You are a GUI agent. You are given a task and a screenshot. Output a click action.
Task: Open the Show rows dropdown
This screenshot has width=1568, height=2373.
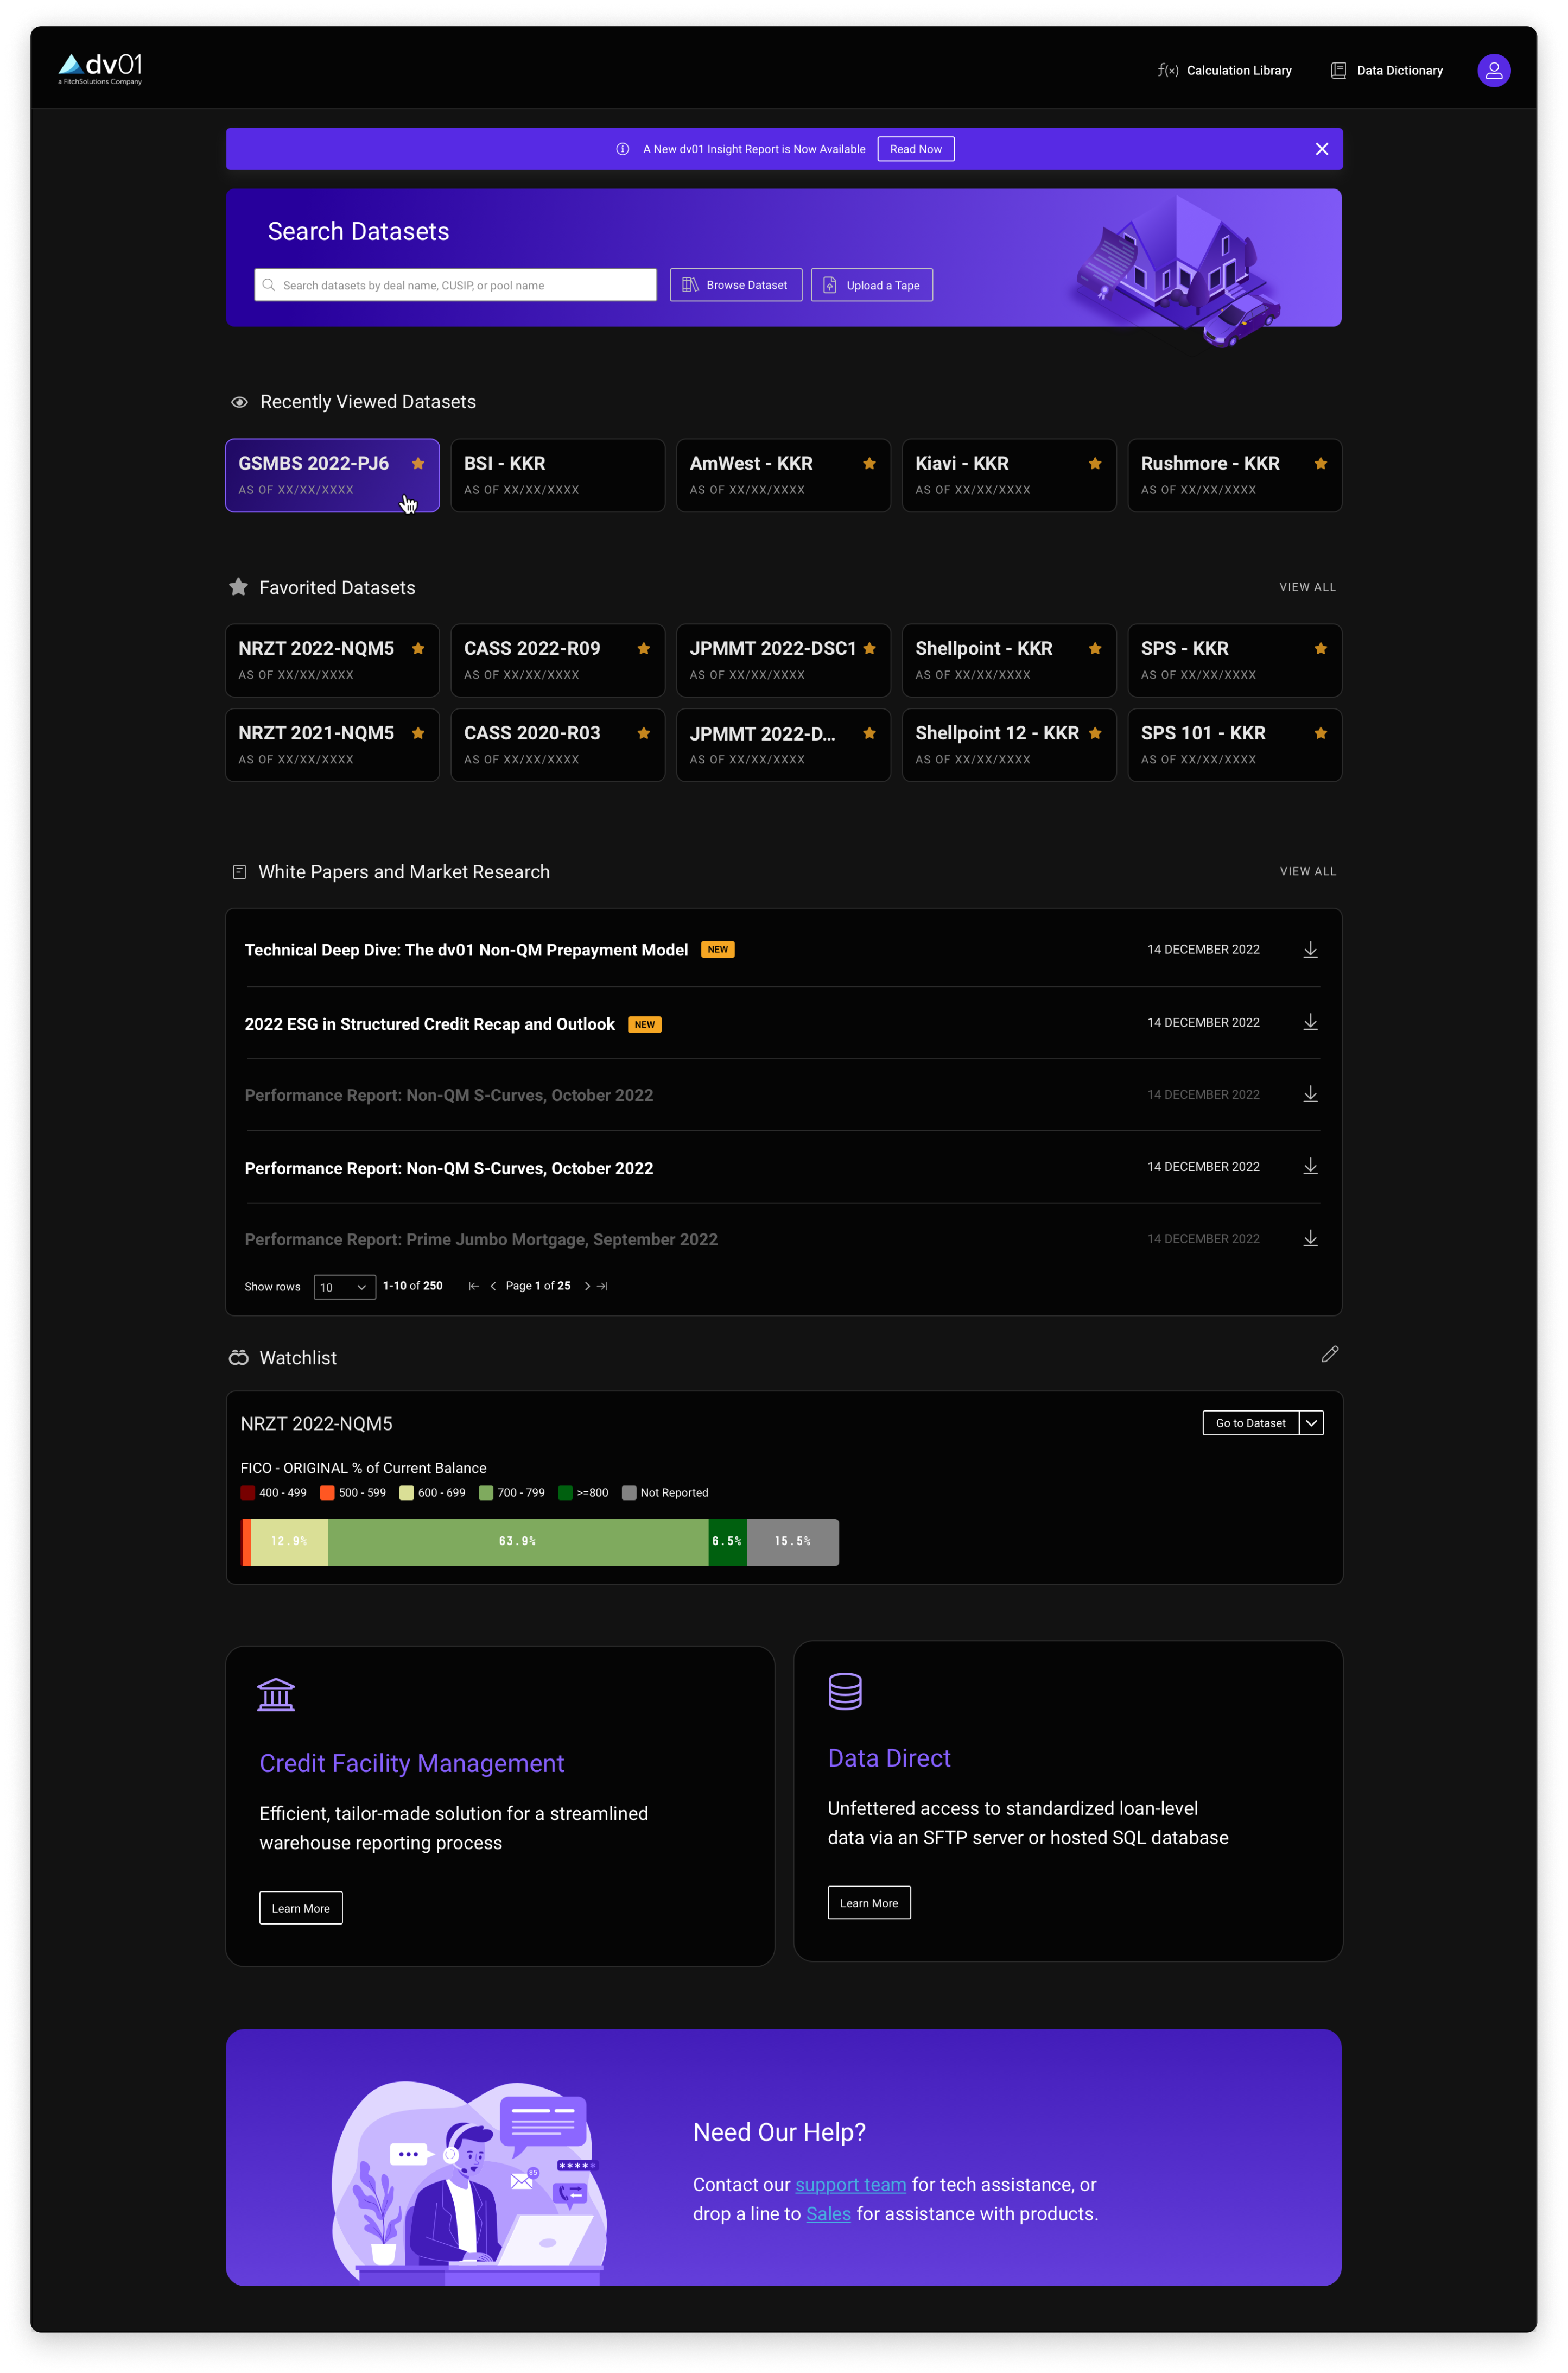344,1287
